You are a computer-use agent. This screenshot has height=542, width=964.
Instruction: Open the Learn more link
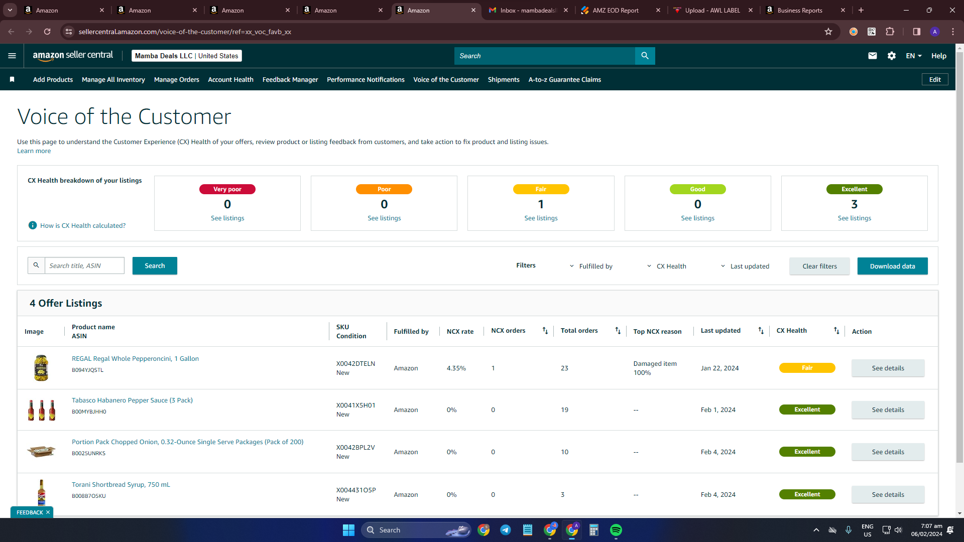click(34, 151)
